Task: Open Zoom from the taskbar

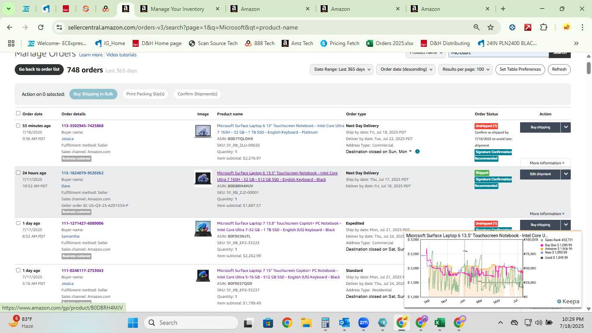Action: tap(364, 323)
